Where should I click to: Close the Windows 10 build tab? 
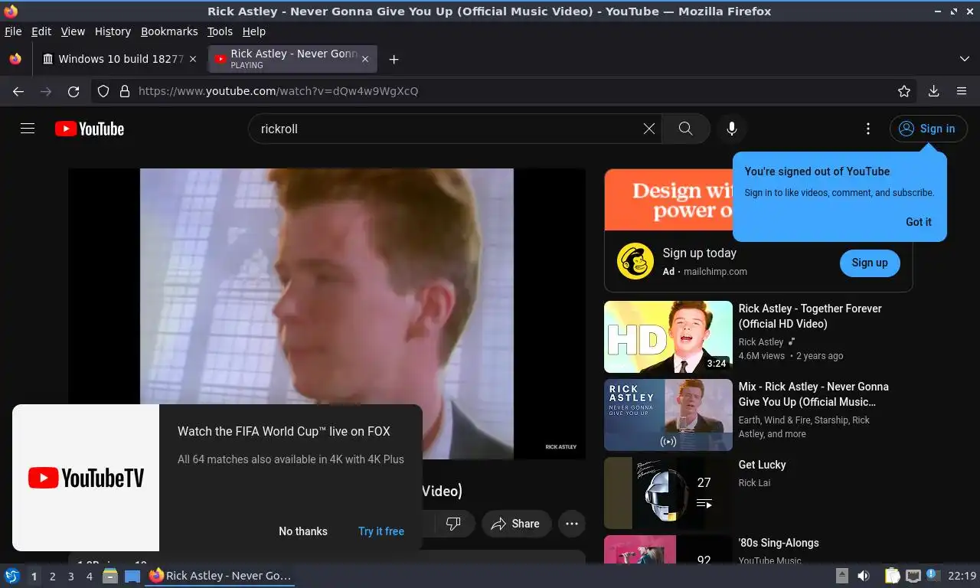pos(193,59)
